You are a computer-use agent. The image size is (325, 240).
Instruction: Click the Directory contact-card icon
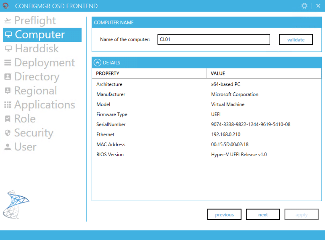click(x=8, y=77)
